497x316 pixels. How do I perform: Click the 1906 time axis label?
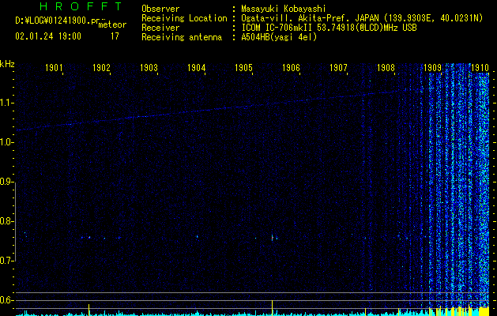coord(291,67)
